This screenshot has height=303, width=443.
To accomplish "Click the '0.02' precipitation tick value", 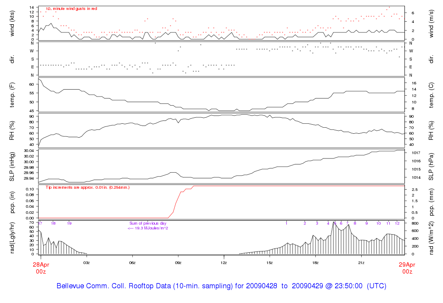I will point(30,212).
